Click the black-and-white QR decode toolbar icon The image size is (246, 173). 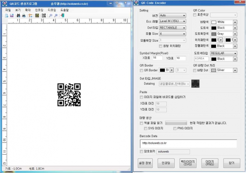click(x=44, y=15)
